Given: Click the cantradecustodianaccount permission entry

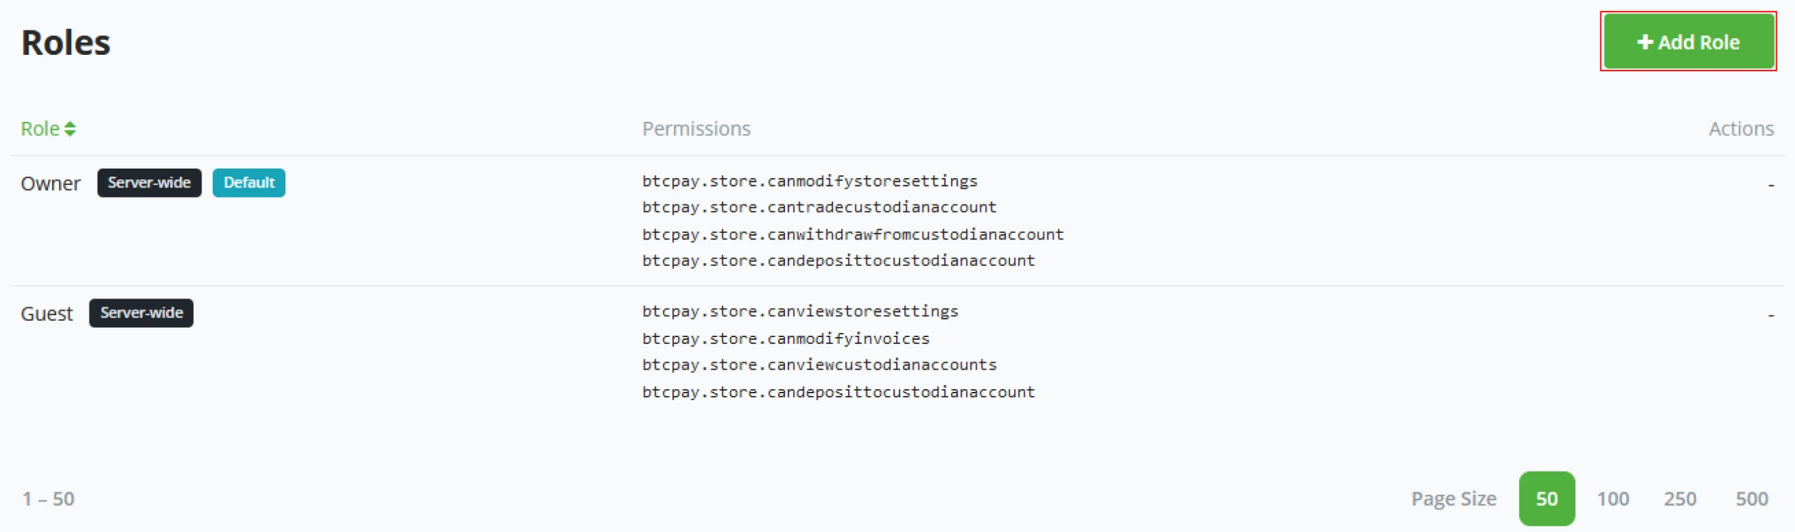Looking at the screenshot, I should [820, 207].
